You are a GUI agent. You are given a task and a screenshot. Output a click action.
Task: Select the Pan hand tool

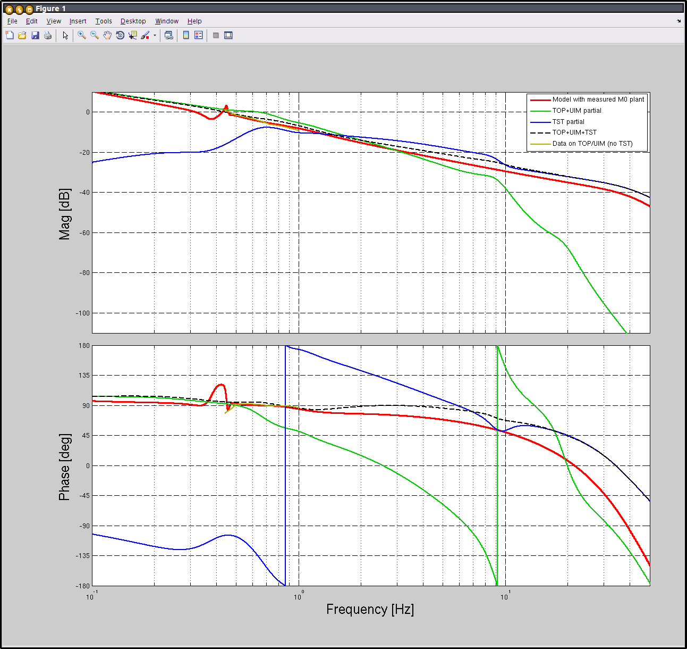(107, 35)
